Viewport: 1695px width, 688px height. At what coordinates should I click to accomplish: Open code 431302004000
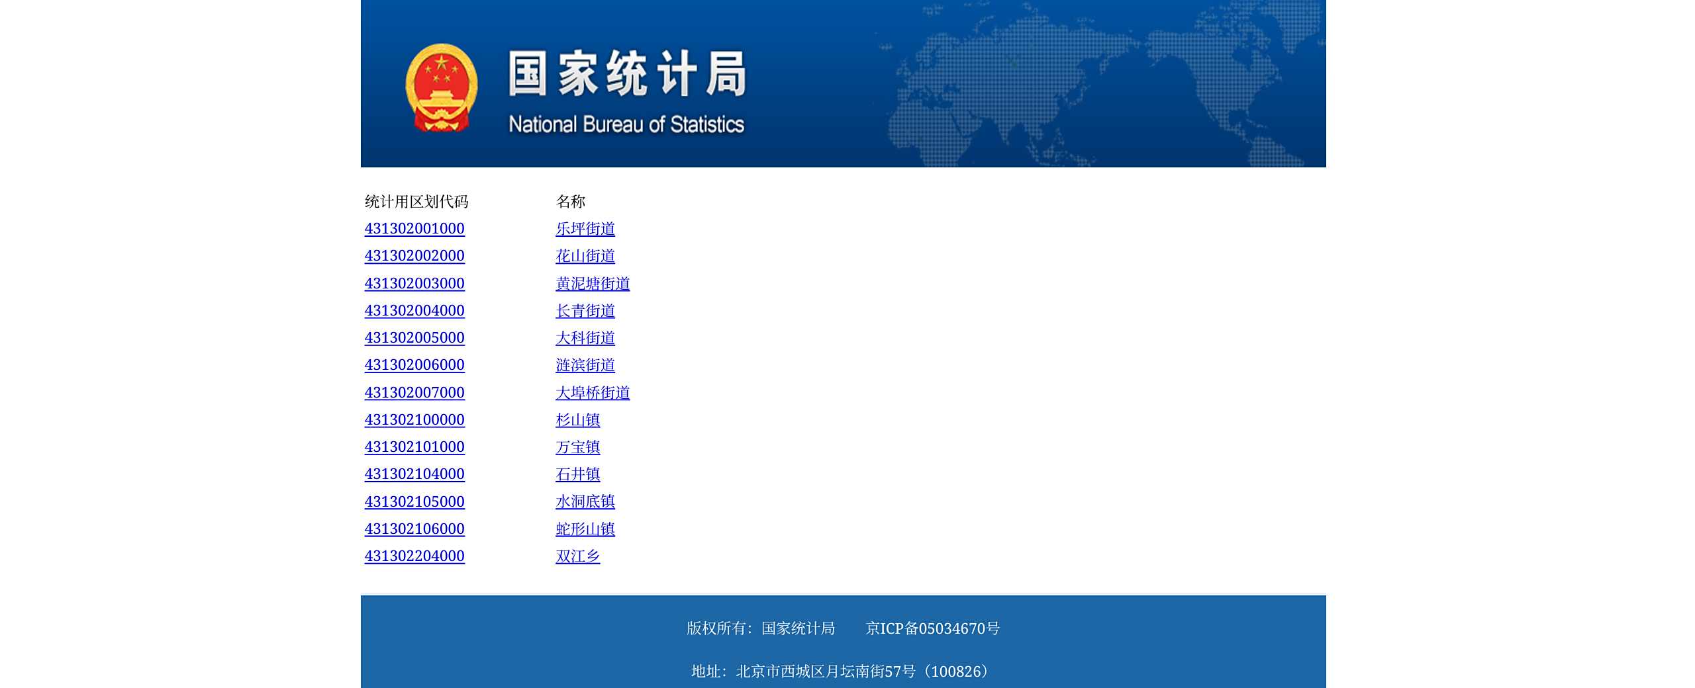click(414, 311)
